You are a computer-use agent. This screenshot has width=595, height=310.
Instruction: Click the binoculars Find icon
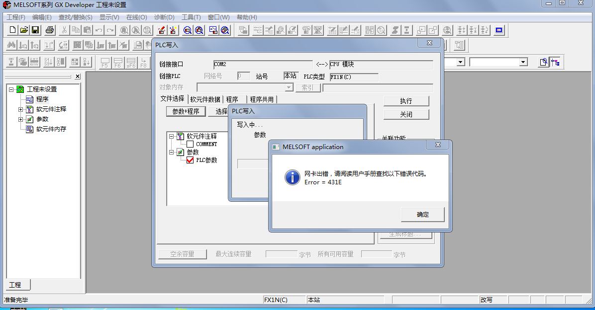[11, 45]
